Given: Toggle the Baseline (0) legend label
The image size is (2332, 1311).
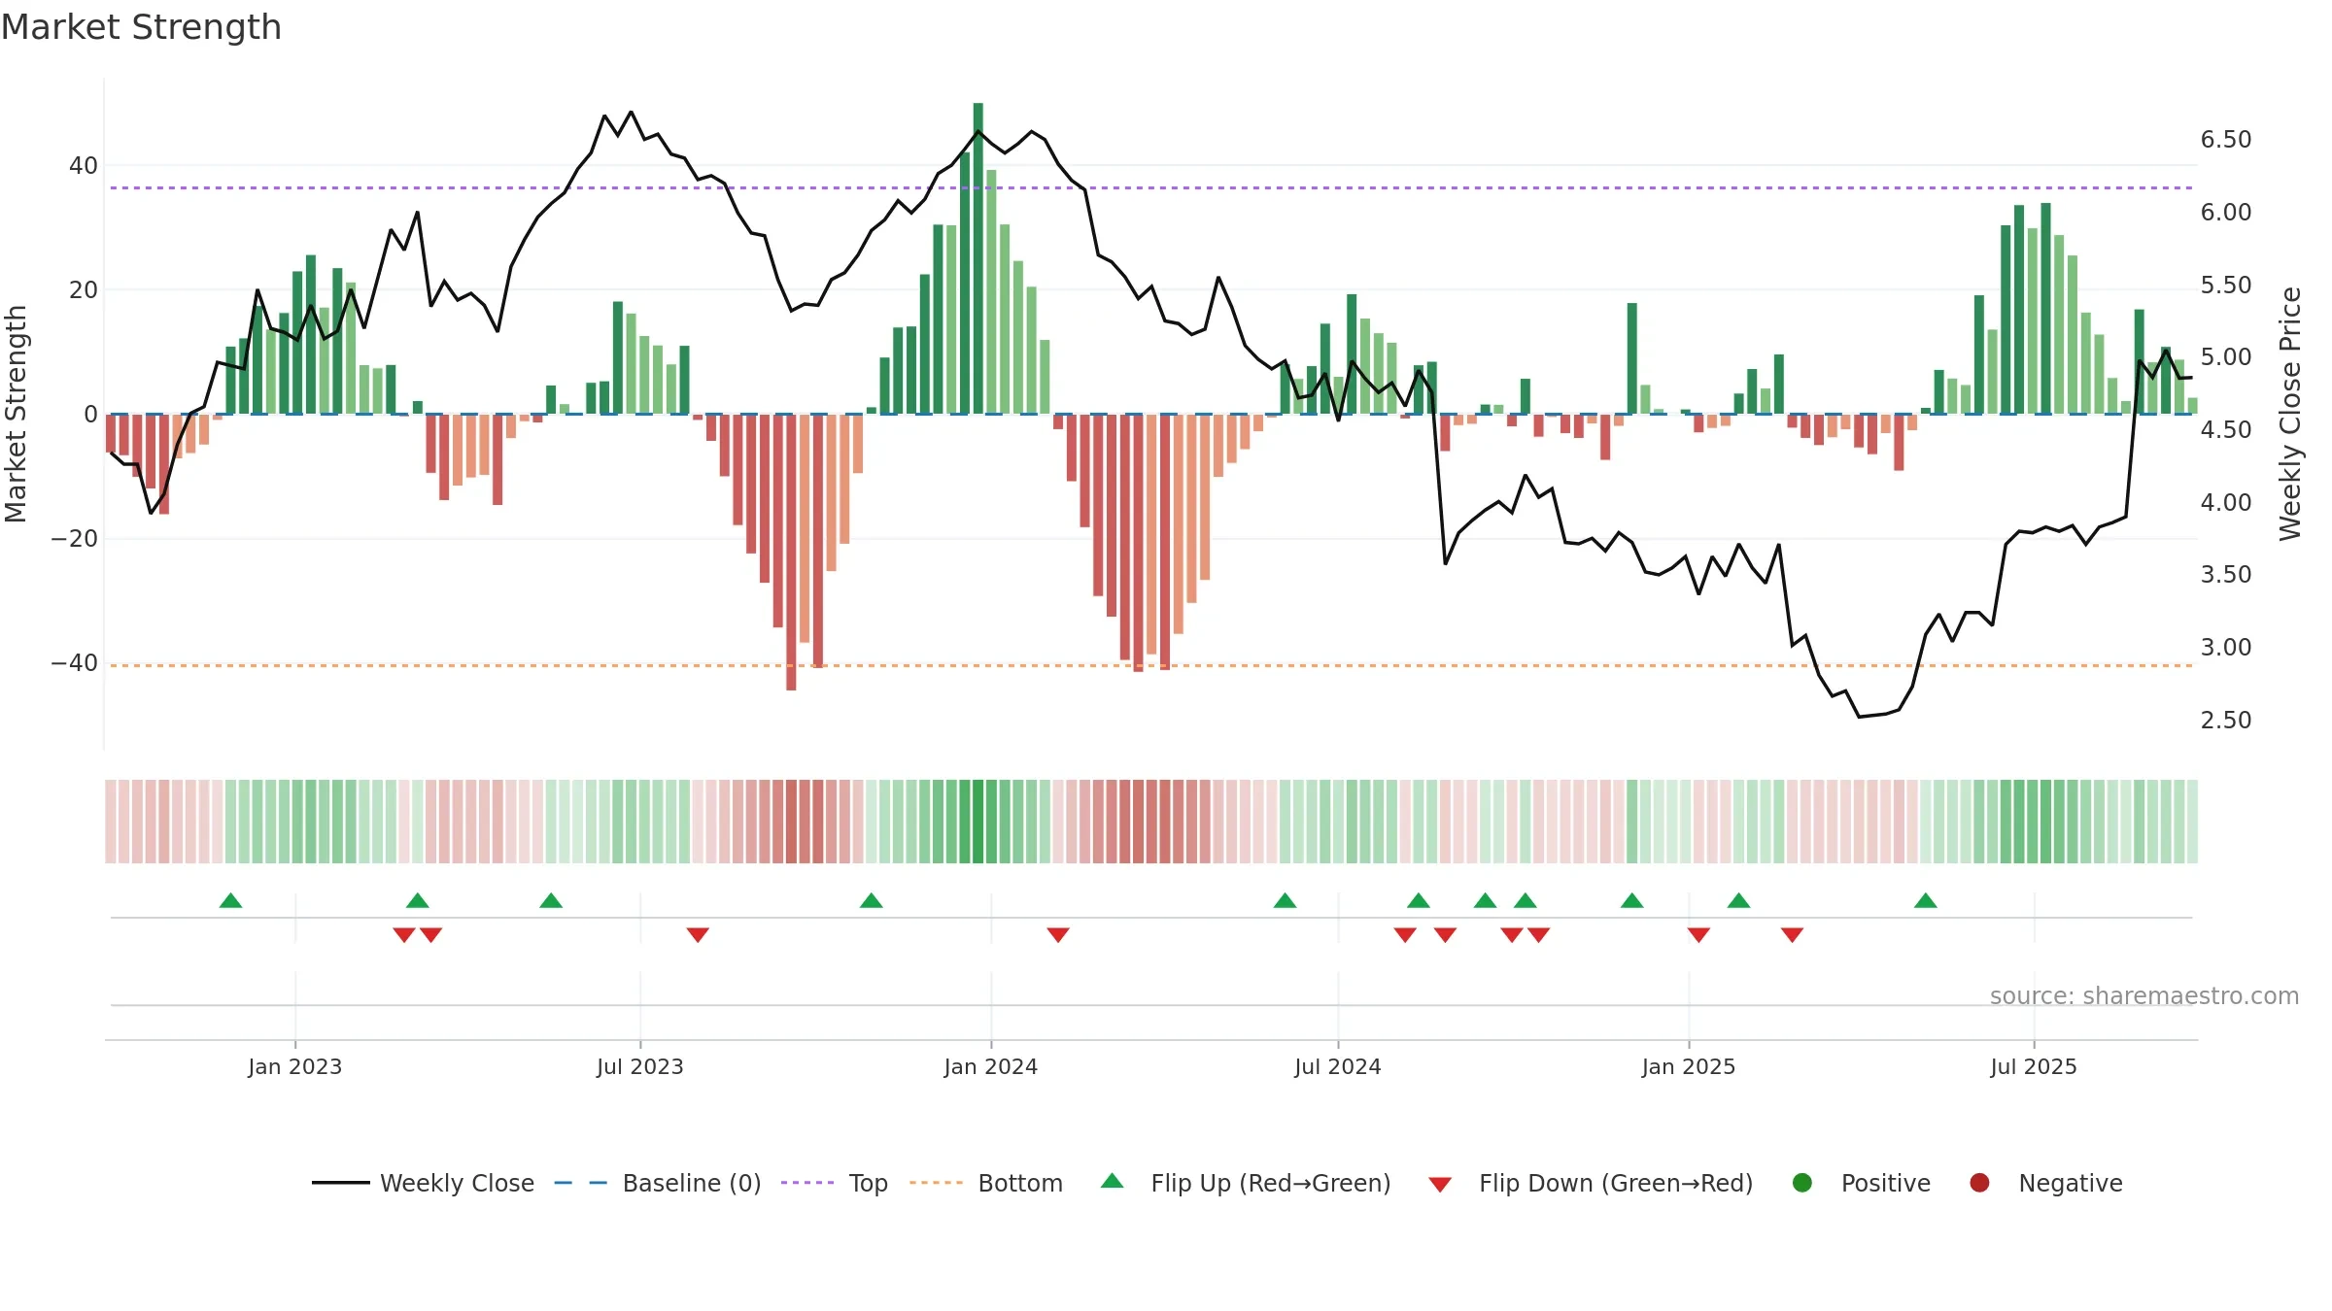Looking at the screenshot, I should click(x=692, y=1183).
